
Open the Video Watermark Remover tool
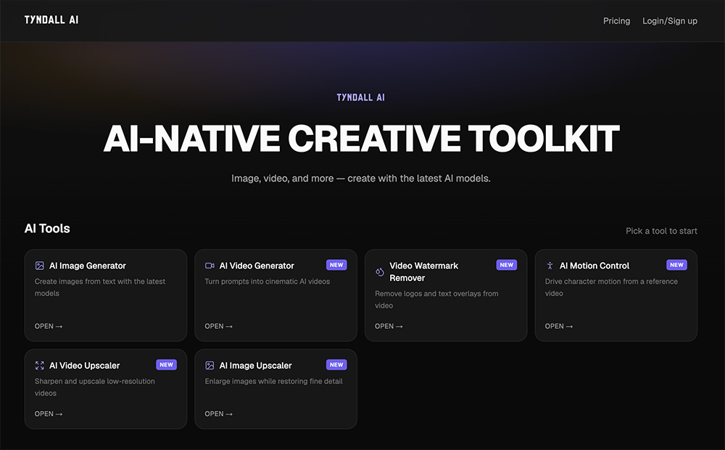click(389, 327)
